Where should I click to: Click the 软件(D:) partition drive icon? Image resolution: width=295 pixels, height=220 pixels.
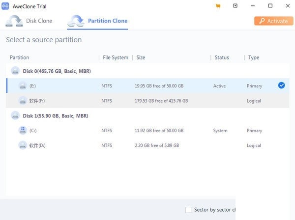point(23,145)
